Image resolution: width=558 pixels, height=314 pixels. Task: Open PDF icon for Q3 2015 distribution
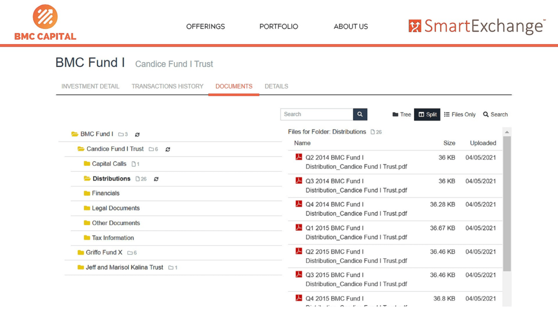click(x=299, y=275)
